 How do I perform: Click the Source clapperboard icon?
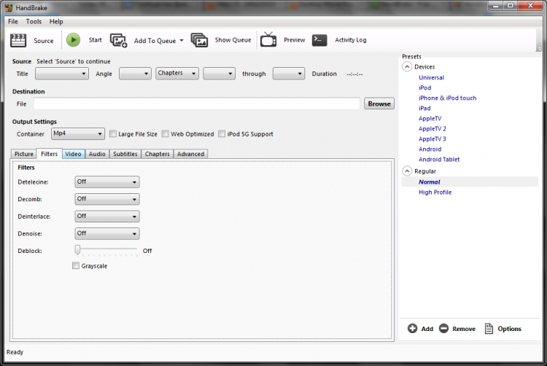click(18, 40)
